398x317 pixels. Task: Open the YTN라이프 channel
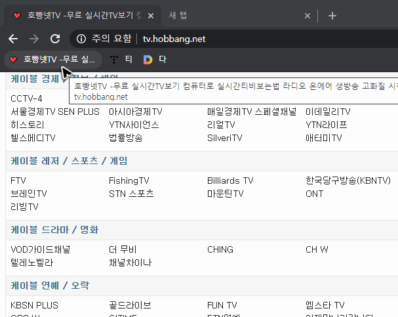click(x=326, y=125)
